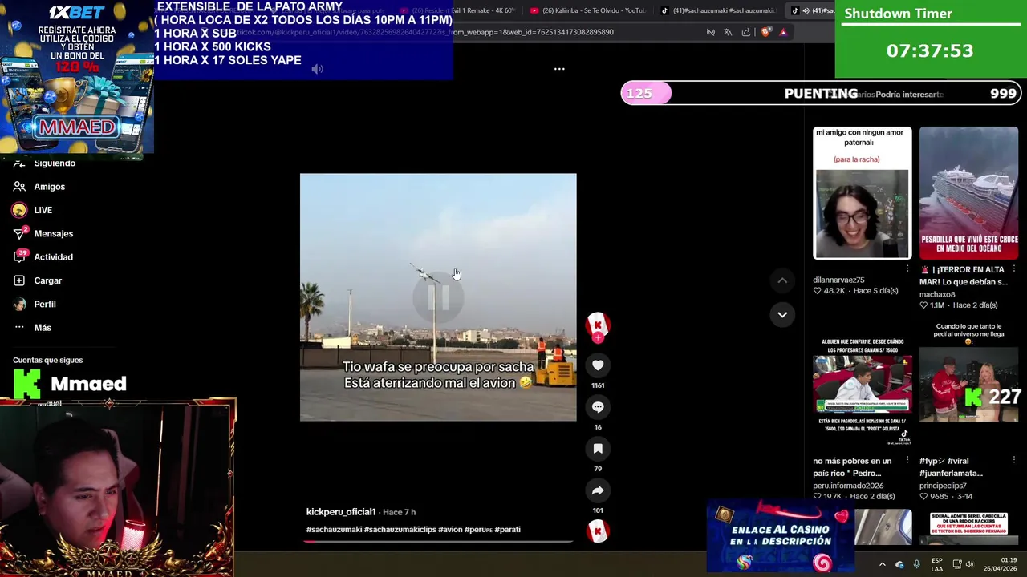Open kickperu_oficial1 creator avatar beside the video

click(x=598, y=325)
